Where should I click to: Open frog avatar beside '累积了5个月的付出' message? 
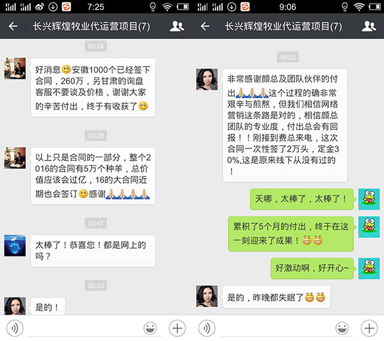[369, 226]
